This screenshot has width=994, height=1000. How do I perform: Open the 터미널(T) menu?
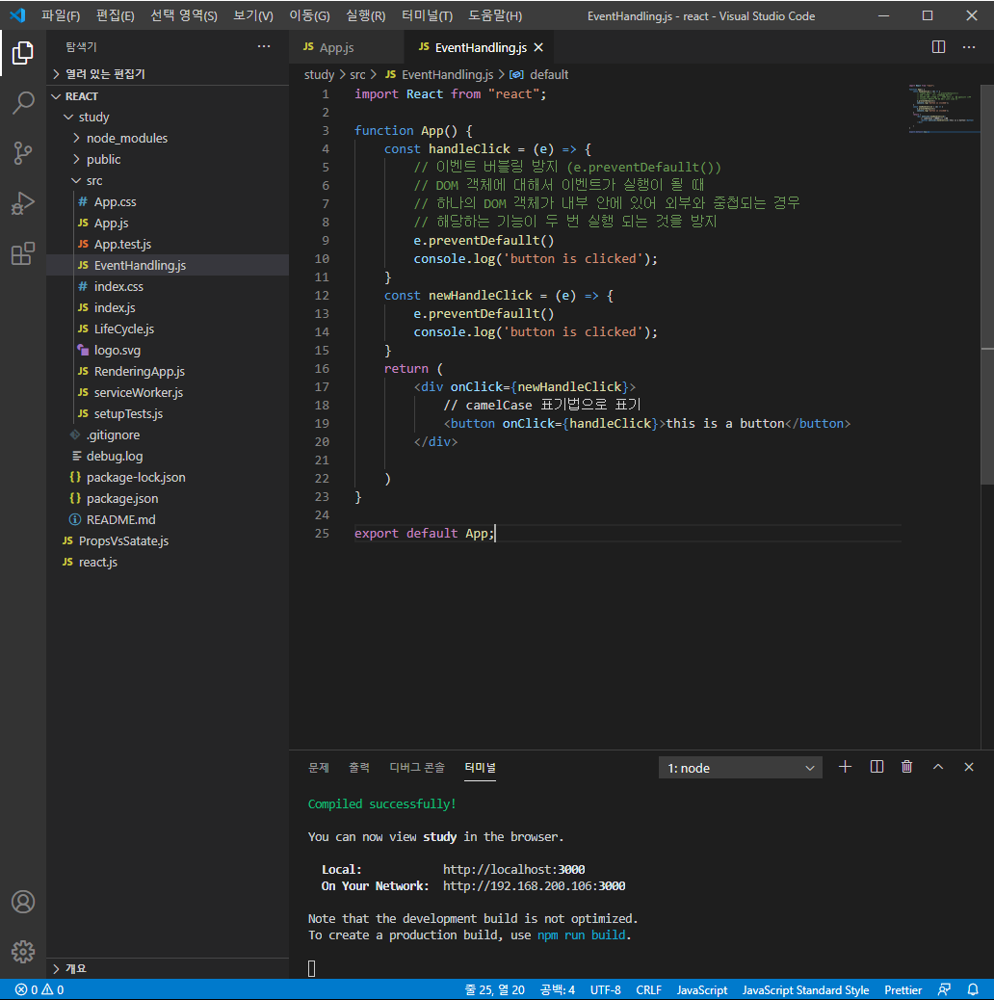coord(428,16)
